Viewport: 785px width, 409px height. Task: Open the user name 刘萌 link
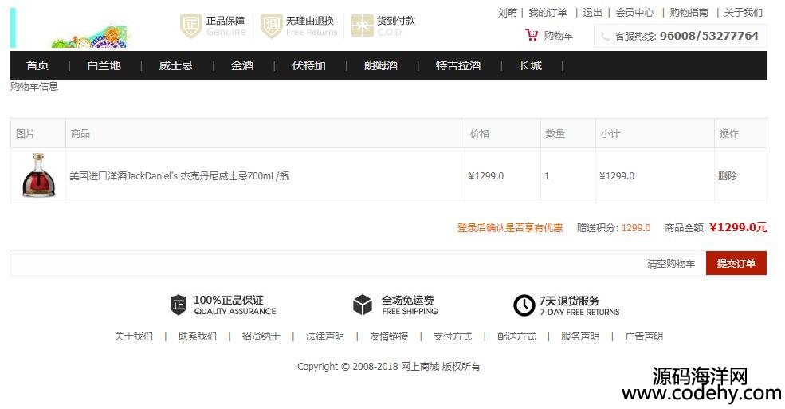pos(507,13)
